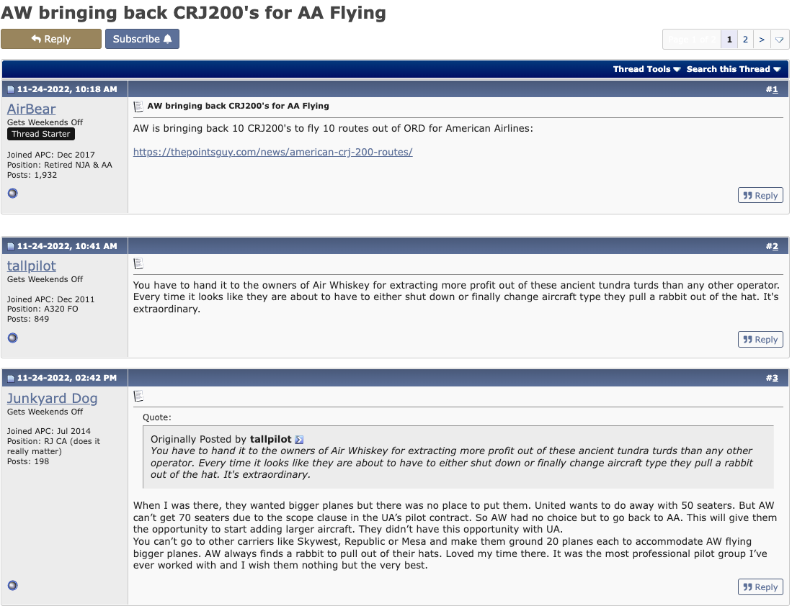Quote reply to tallpilot's post
792x611 pixels.
pyautogui.click(x=760, y=340)
